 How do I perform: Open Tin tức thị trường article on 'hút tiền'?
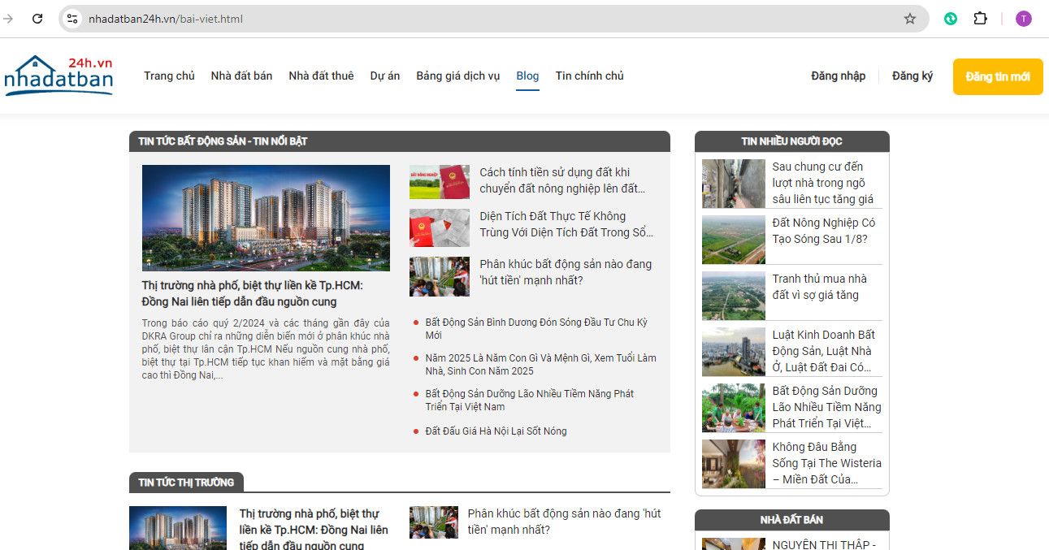point(564,522)
